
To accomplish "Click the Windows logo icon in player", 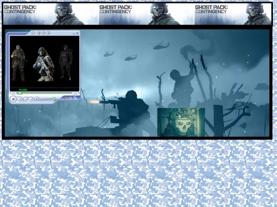I will click(x=66, y=98).
